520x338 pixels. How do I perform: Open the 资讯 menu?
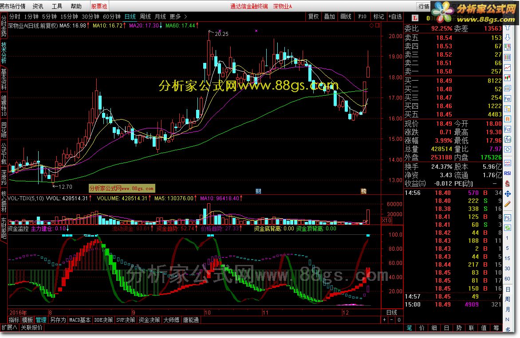(x=38, y=6)
